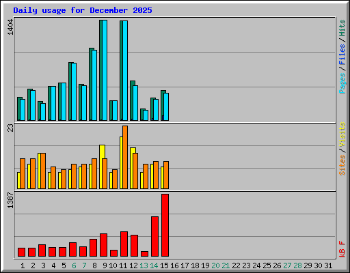The image size is (350, 273).
Task: Click the green "Hits" legend label
Action: coord(342,28)
